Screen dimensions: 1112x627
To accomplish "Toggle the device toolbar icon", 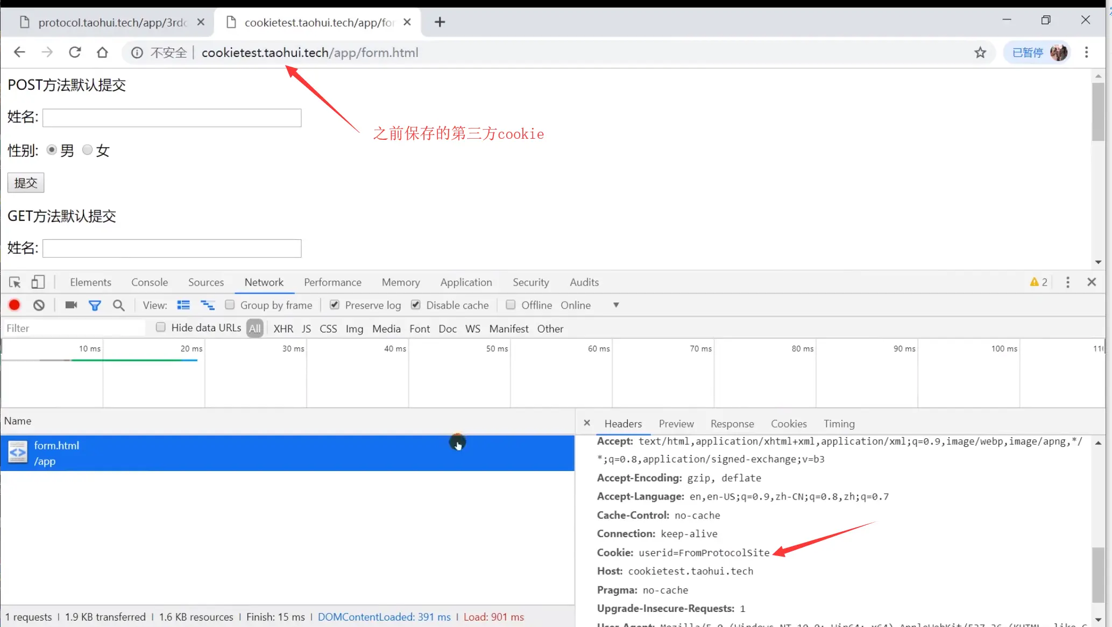I will [38, 282].
